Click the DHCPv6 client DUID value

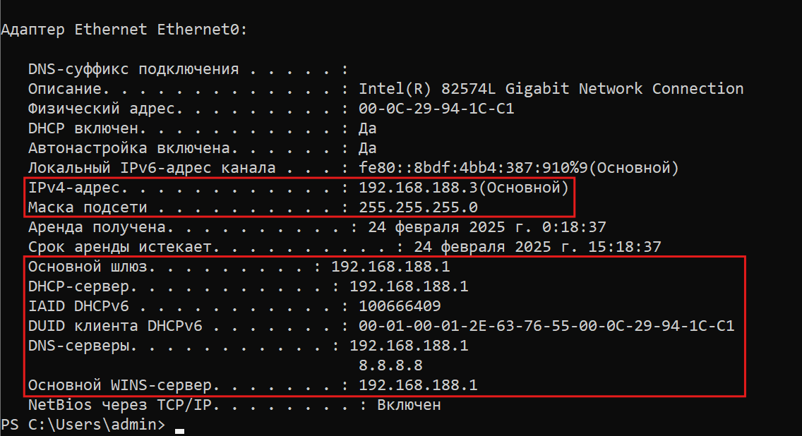tap(546, 326)
